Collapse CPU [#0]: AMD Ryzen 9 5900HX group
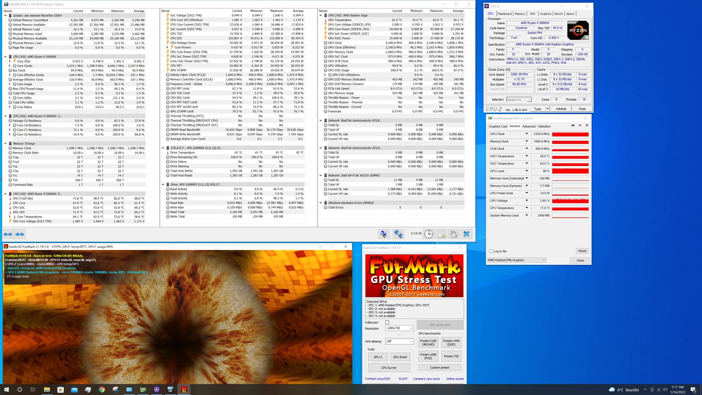 pos(5,57)
